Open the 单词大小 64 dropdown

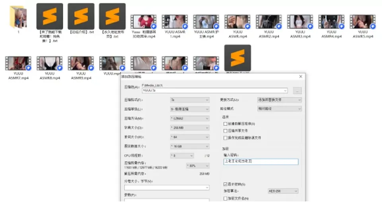(x=189, y=137)
